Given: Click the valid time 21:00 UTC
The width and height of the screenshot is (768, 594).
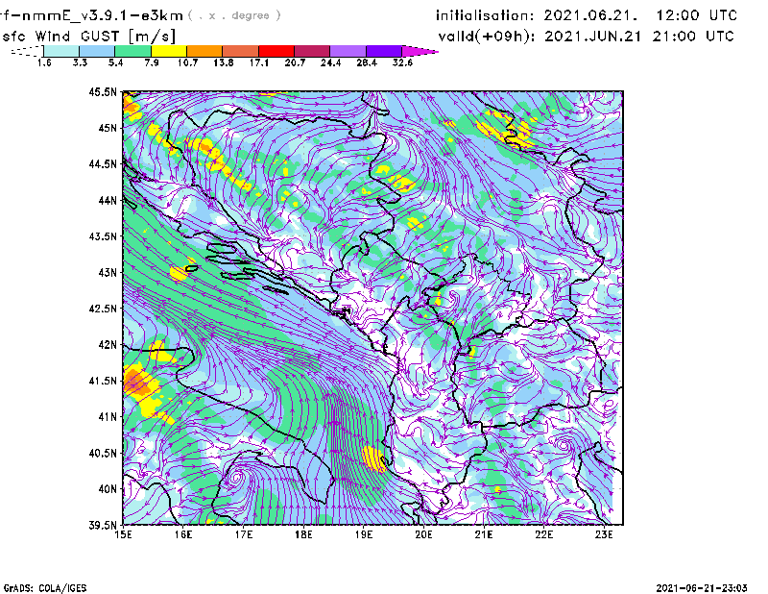Looking at the screenshot, I should (x=693, y=37).
